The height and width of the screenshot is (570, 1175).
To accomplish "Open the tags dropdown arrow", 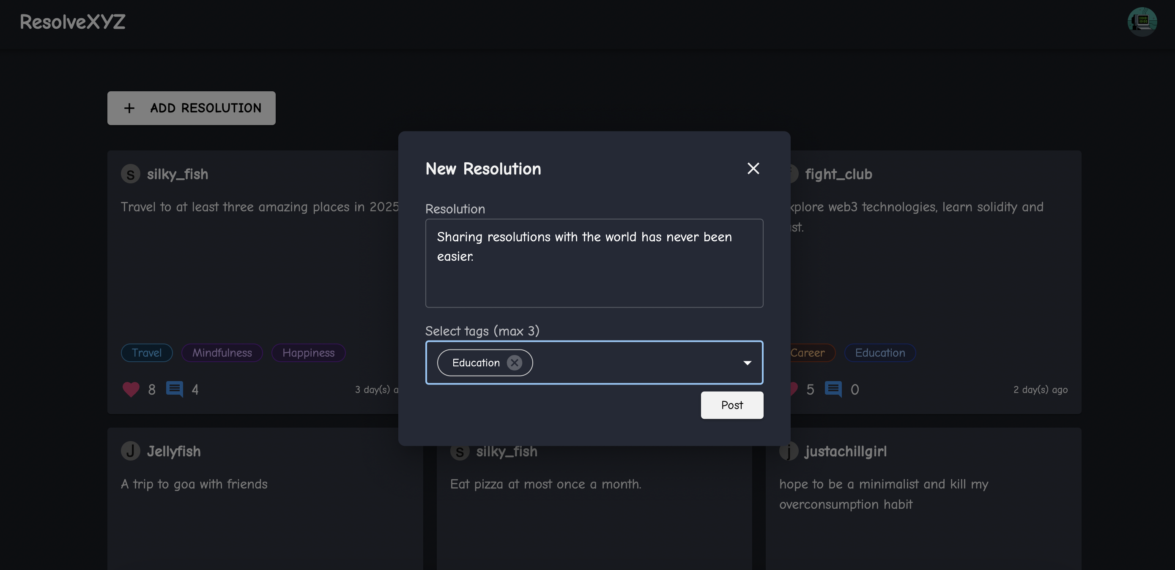I will (x=747, y=363).
